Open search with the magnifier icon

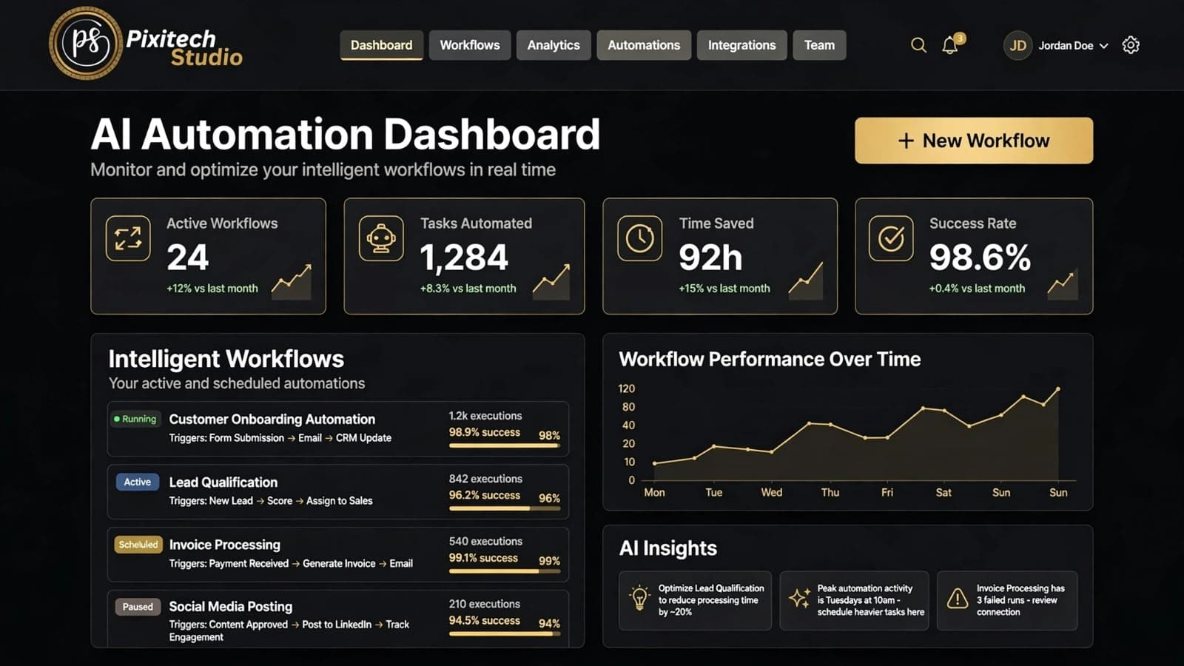[x=918, y=45]
